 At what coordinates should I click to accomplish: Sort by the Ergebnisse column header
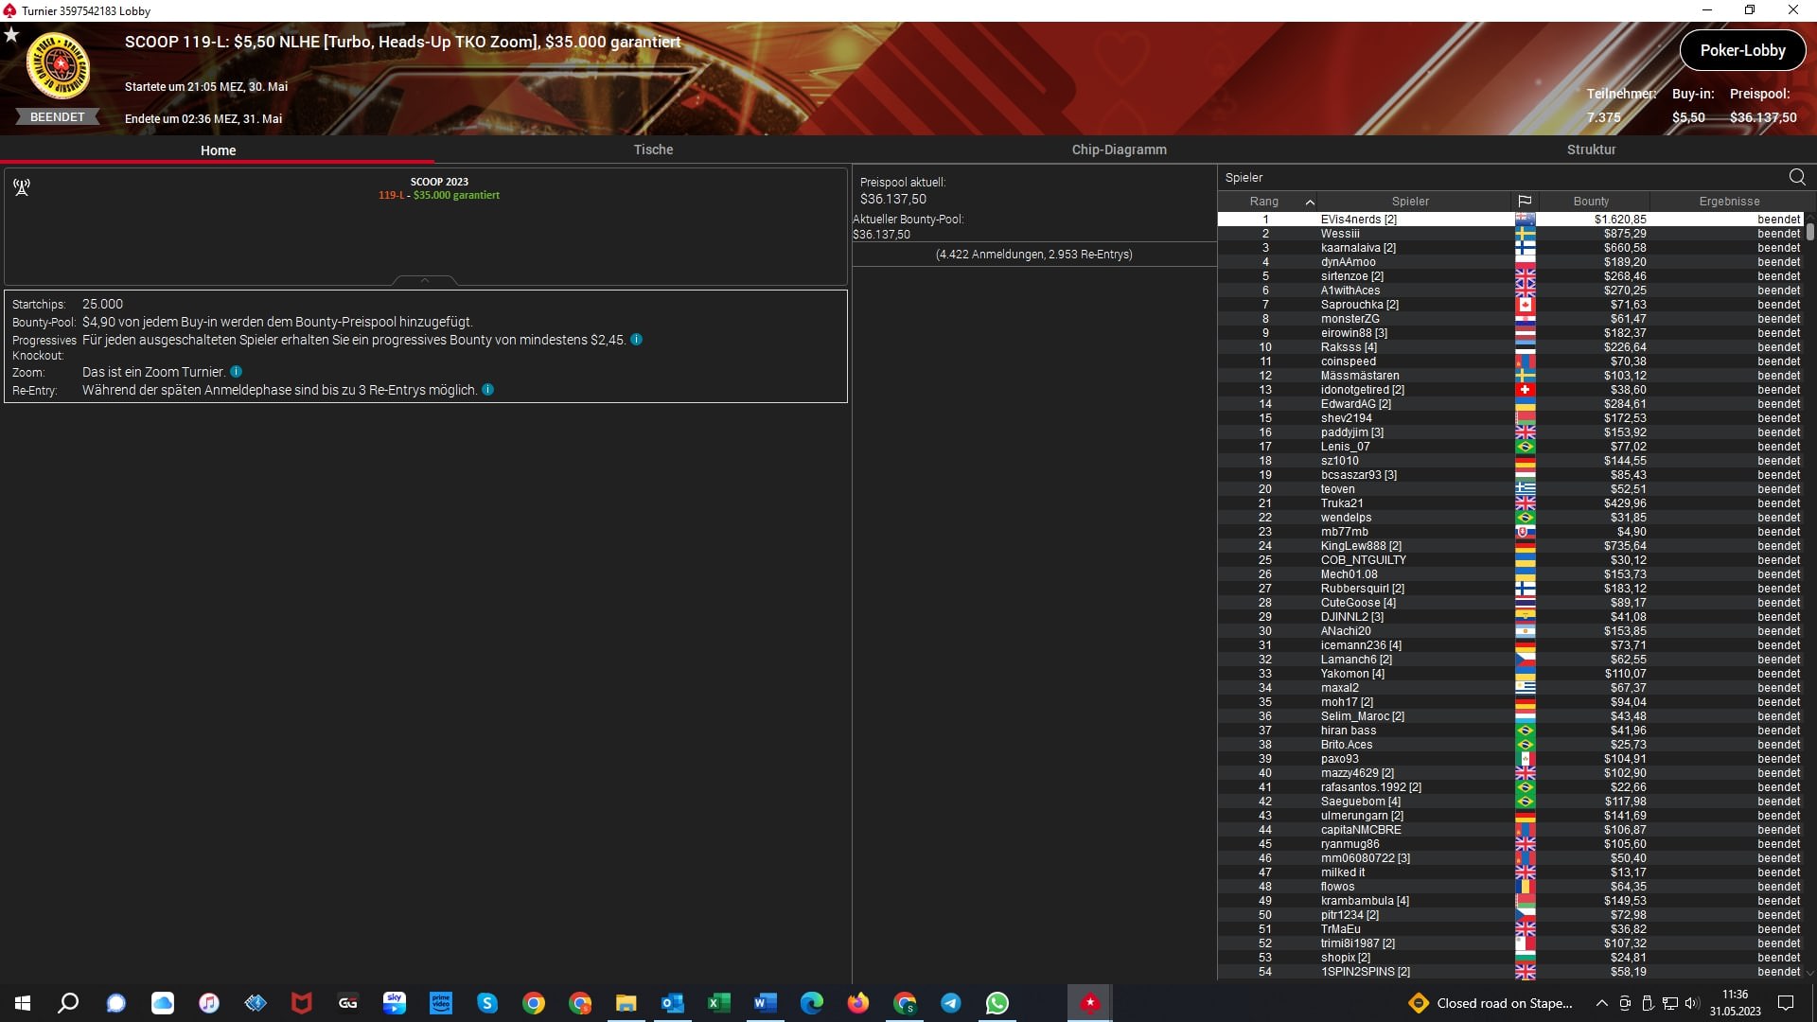coord(1729,202)
